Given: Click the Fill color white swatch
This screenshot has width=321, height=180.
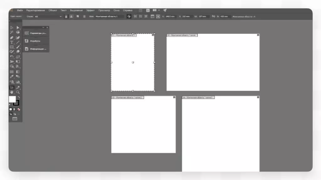Looking at the screenshot, I should coord(12,99).
